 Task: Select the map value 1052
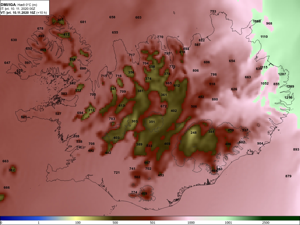[265, 84]
